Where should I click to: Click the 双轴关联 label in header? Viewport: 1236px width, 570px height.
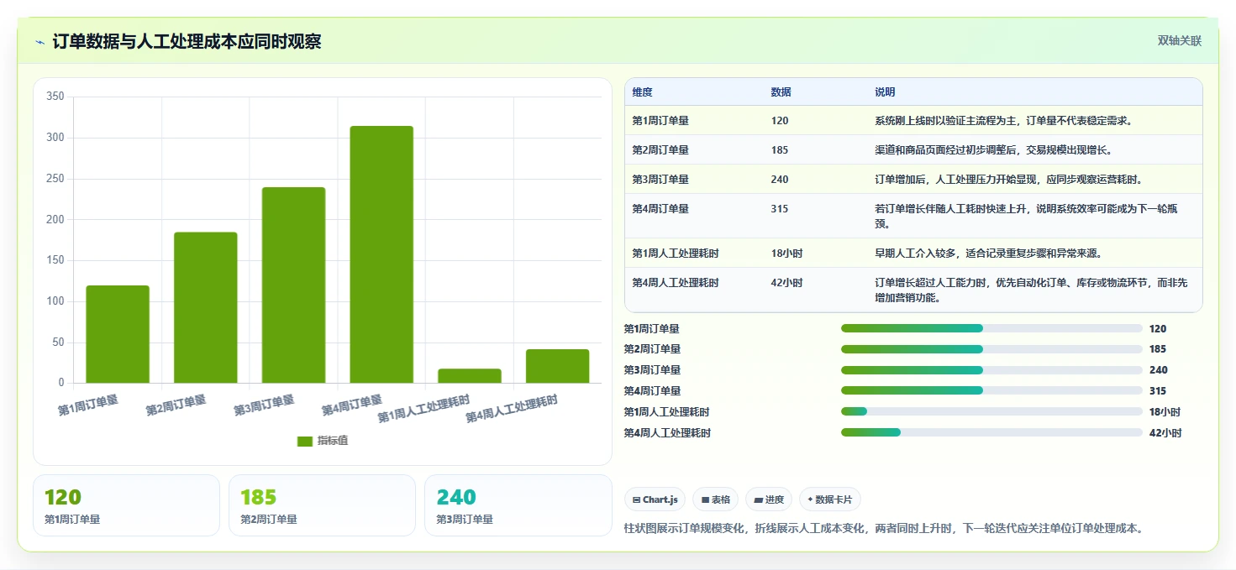(x=1180, y=41)
